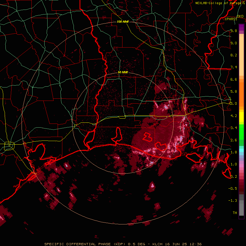Click the 1.0 scale label

tap(234, 164)
